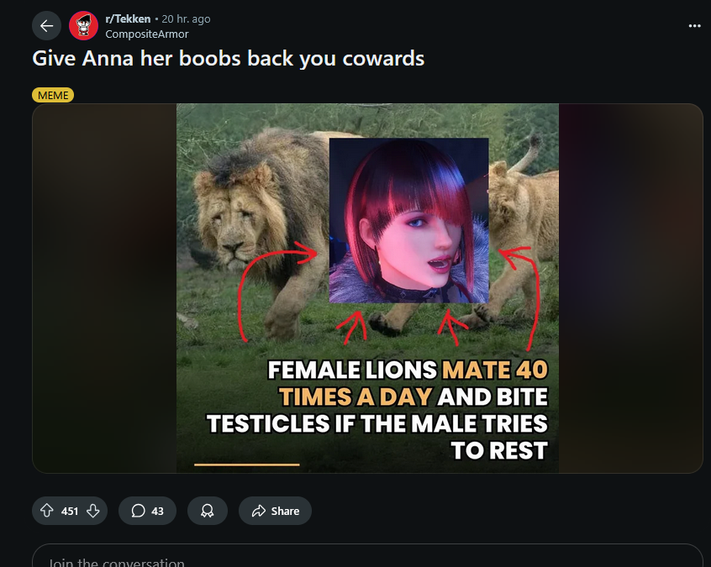Click the post title text

(x=228, y=59)
